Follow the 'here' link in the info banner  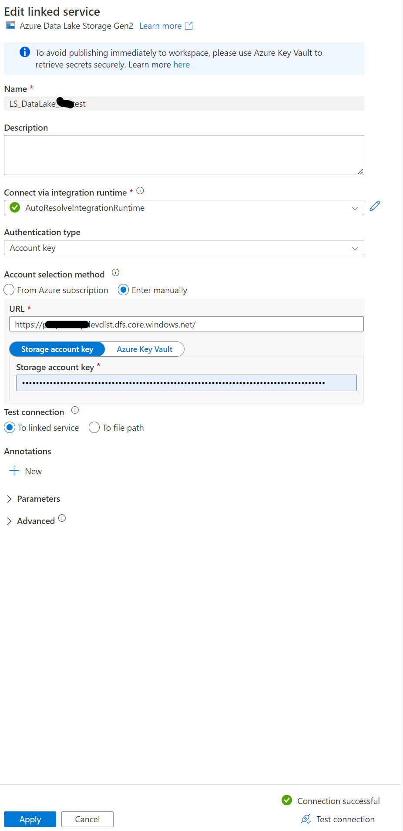181,64
